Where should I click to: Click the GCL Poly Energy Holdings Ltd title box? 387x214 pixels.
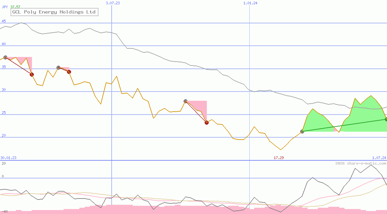54,12
